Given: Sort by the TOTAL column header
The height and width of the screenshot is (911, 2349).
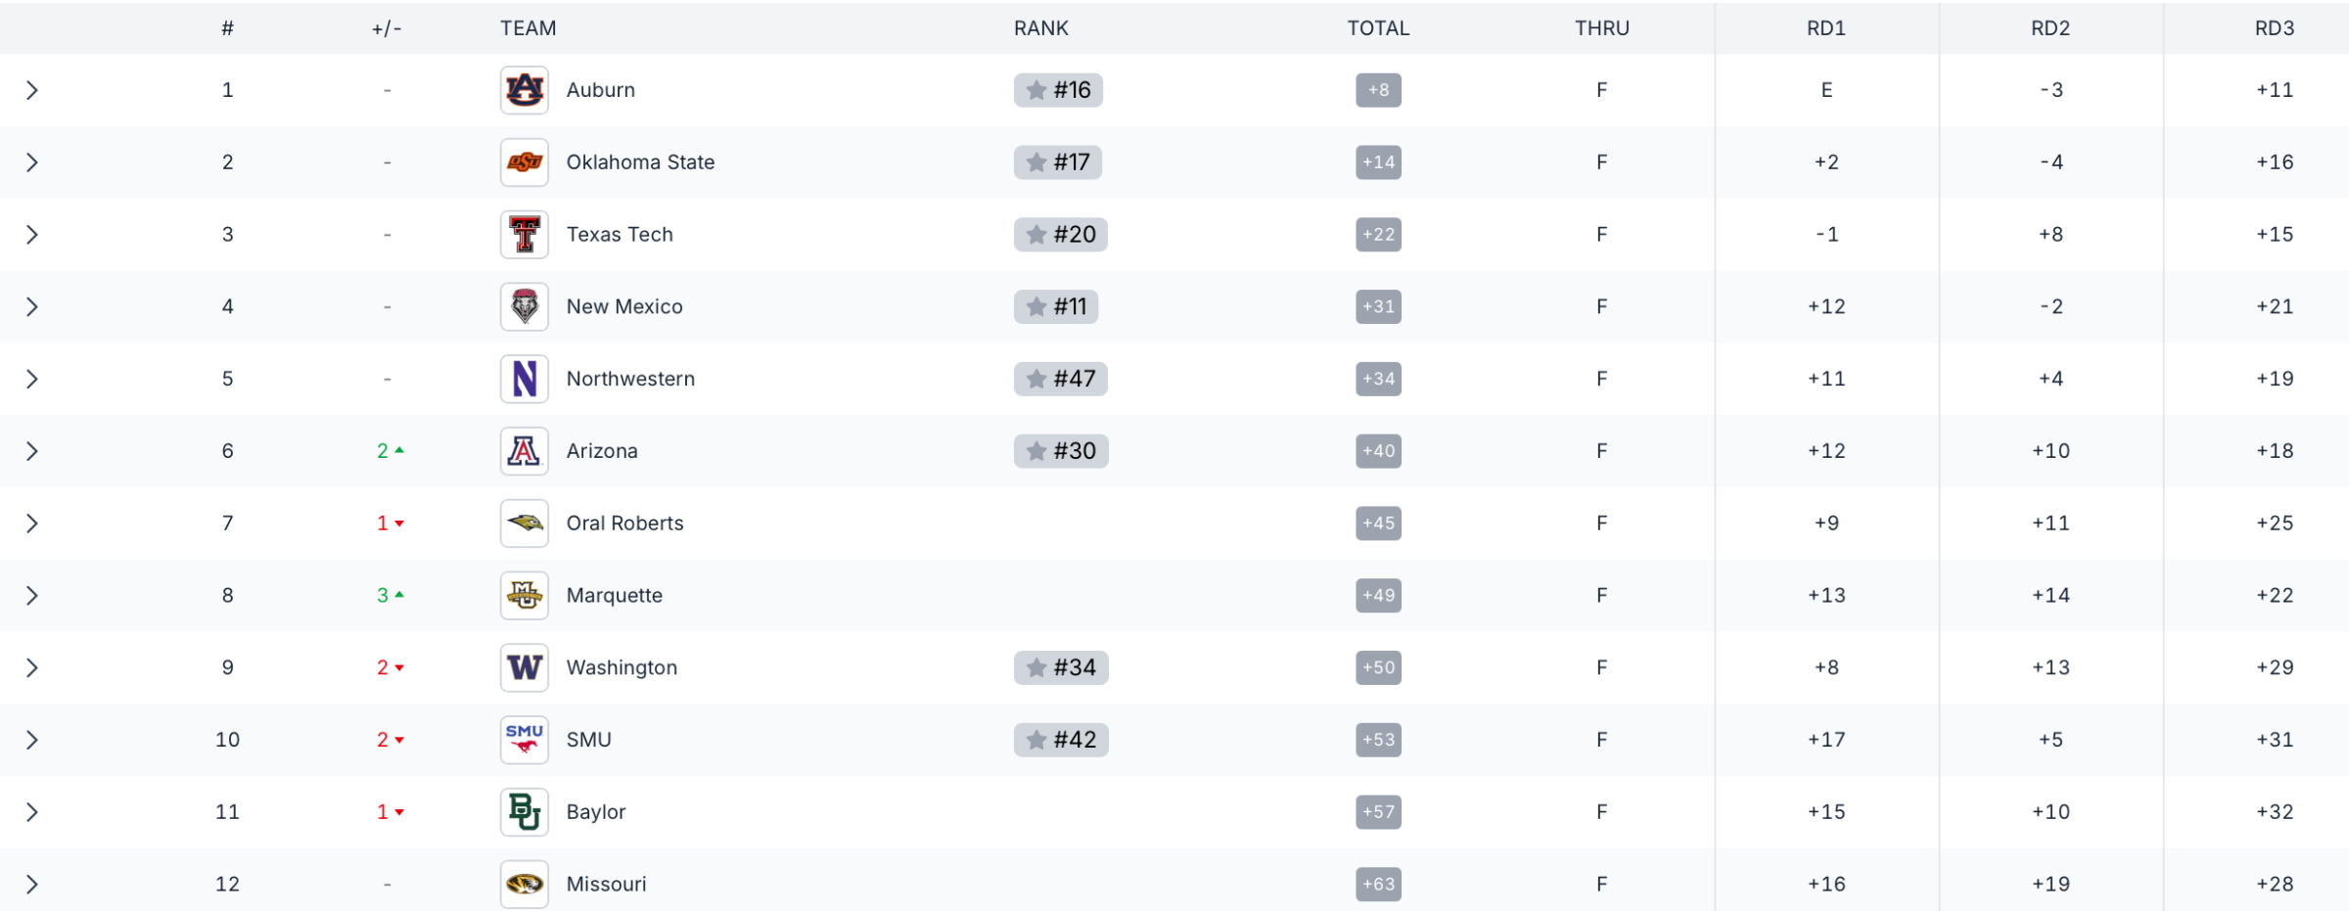Looking at the screenshot, I should (1377, 28).
